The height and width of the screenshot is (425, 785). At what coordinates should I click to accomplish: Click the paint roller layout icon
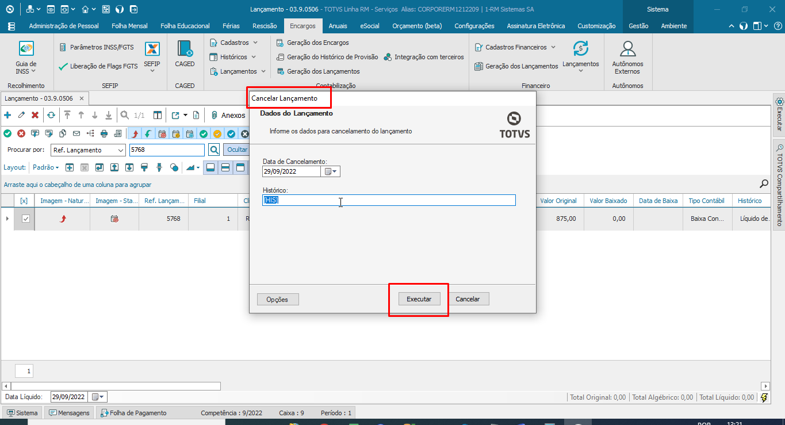click(x=144, y=167)
